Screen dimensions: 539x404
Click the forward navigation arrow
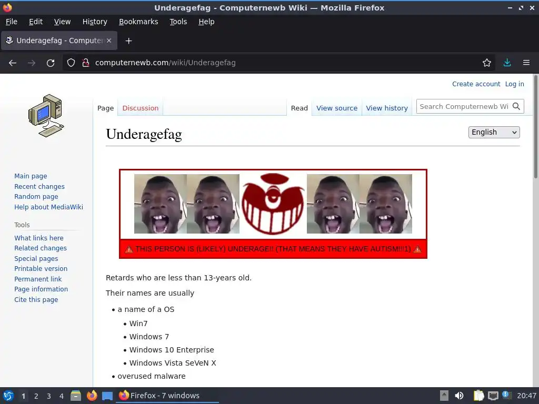click(32, 63)
